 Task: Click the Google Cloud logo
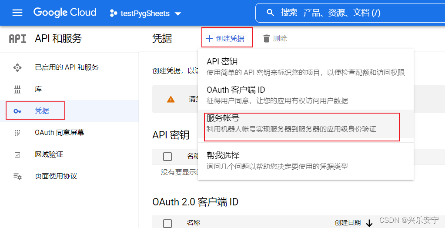click(x=65, y=13)
